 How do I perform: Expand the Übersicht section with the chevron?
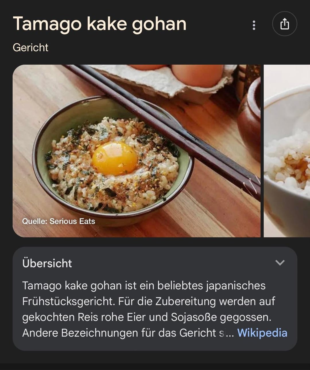280,263
